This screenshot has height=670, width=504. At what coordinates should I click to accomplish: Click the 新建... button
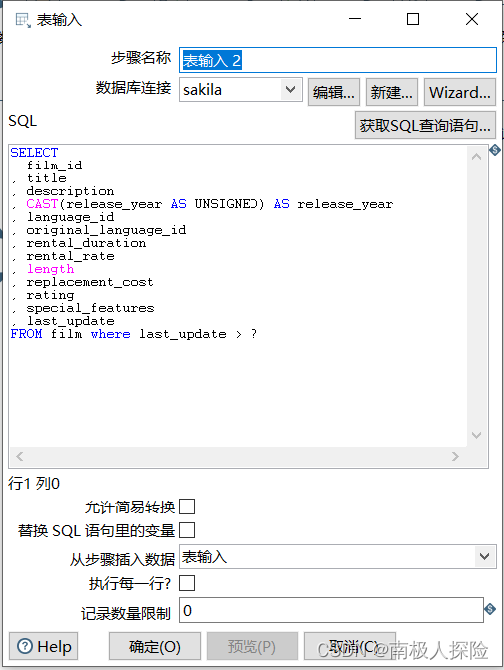pyautogui.click(x=392, y=92)
